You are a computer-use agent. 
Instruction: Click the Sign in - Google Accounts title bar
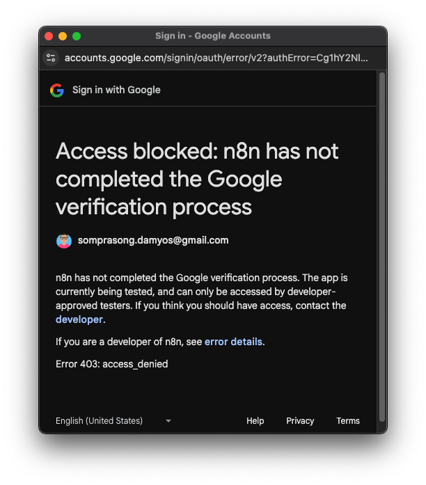pos(213,36)
